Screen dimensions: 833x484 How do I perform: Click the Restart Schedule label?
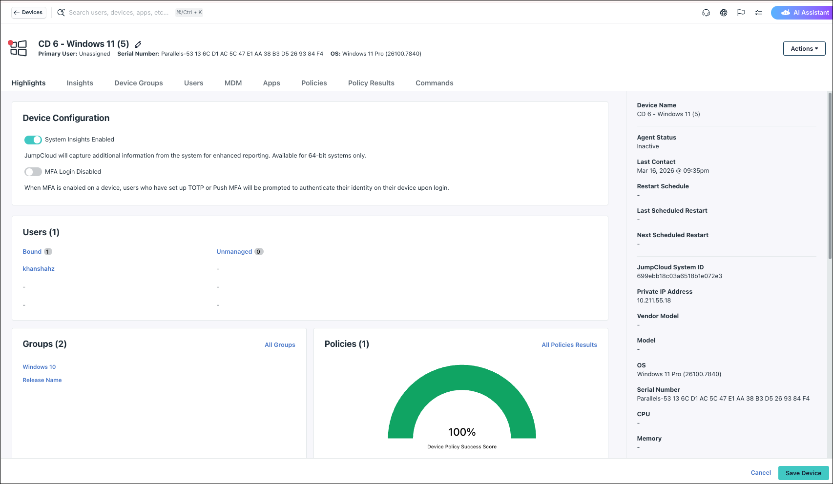click(663, 186)
